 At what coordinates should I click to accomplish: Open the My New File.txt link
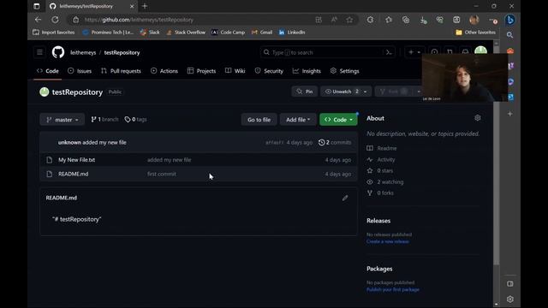[77, 160]
